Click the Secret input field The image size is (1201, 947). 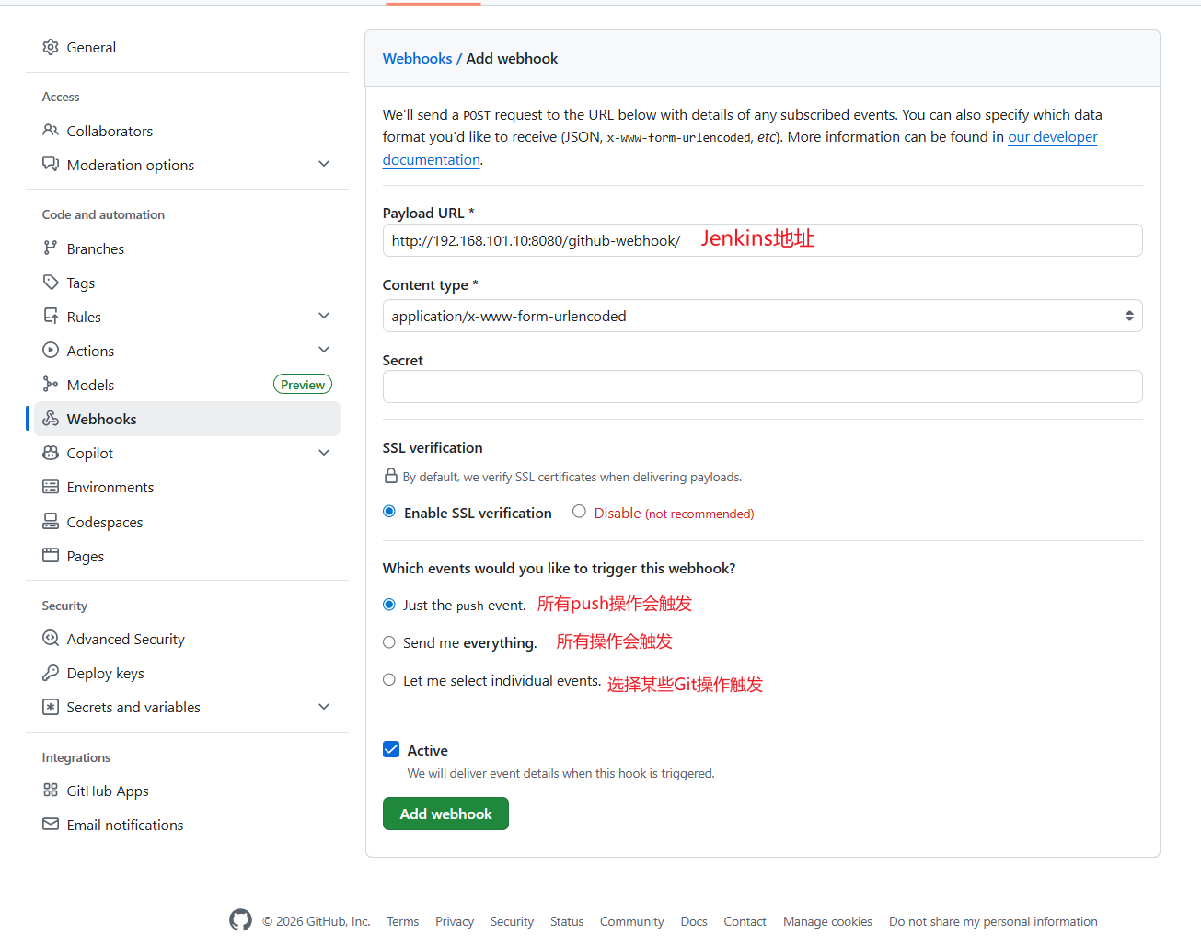[762, 387]
